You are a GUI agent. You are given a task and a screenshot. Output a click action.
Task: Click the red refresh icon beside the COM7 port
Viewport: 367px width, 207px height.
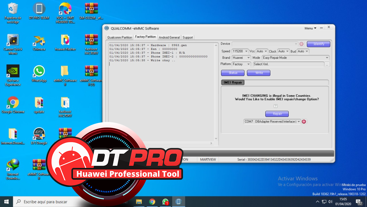(304, 122)
